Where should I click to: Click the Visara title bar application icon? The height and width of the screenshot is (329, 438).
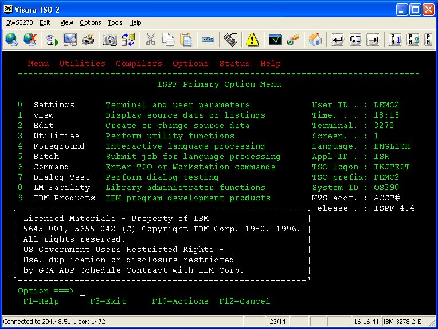pos(7,10)
